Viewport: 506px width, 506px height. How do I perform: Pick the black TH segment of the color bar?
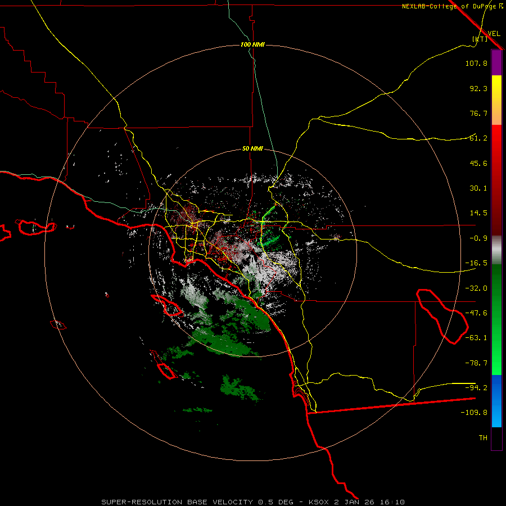coord(496,438)
